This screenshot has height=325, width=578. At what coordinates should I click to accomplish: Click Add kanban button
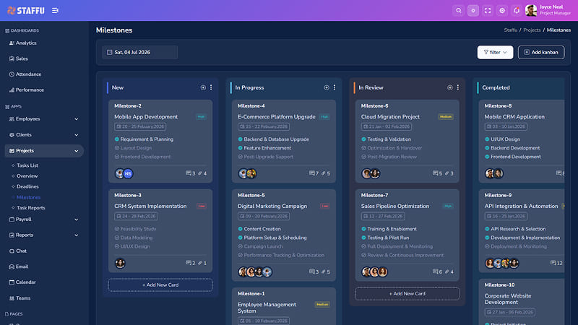pyautogui.click(x=540, y=52)
